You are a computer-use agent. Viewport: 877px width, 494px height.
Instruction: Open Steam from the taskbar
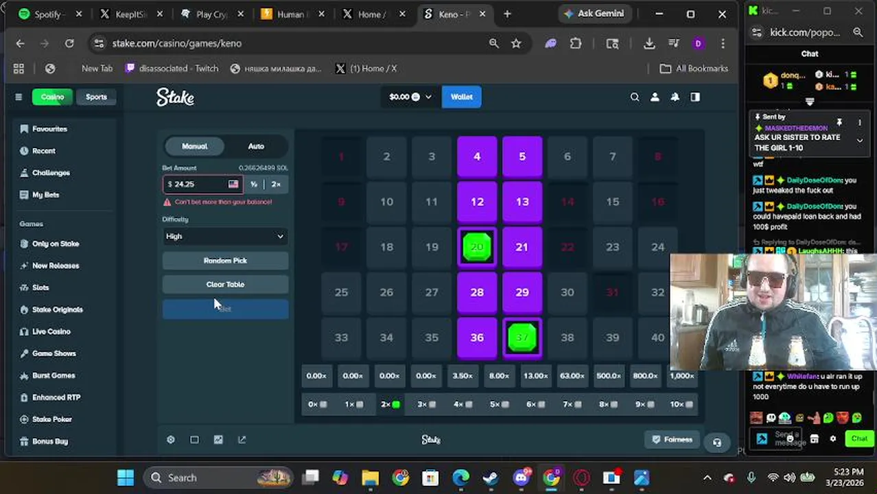[x=490, y=478]
